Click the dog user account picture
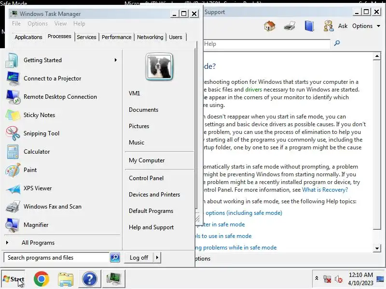 (x=159, y=66)
